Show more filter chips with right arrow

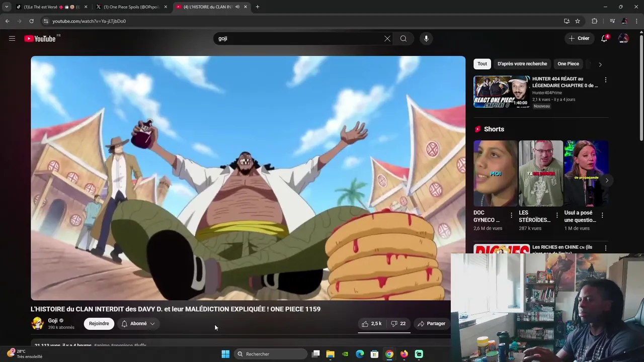600,64
